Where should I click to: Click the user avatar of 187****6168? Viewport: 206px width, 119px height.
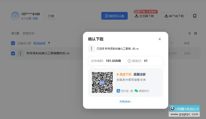point(15,16)
